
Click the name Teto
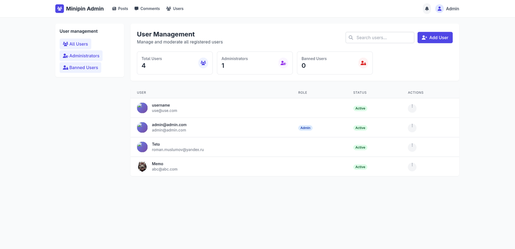(156, 144)
